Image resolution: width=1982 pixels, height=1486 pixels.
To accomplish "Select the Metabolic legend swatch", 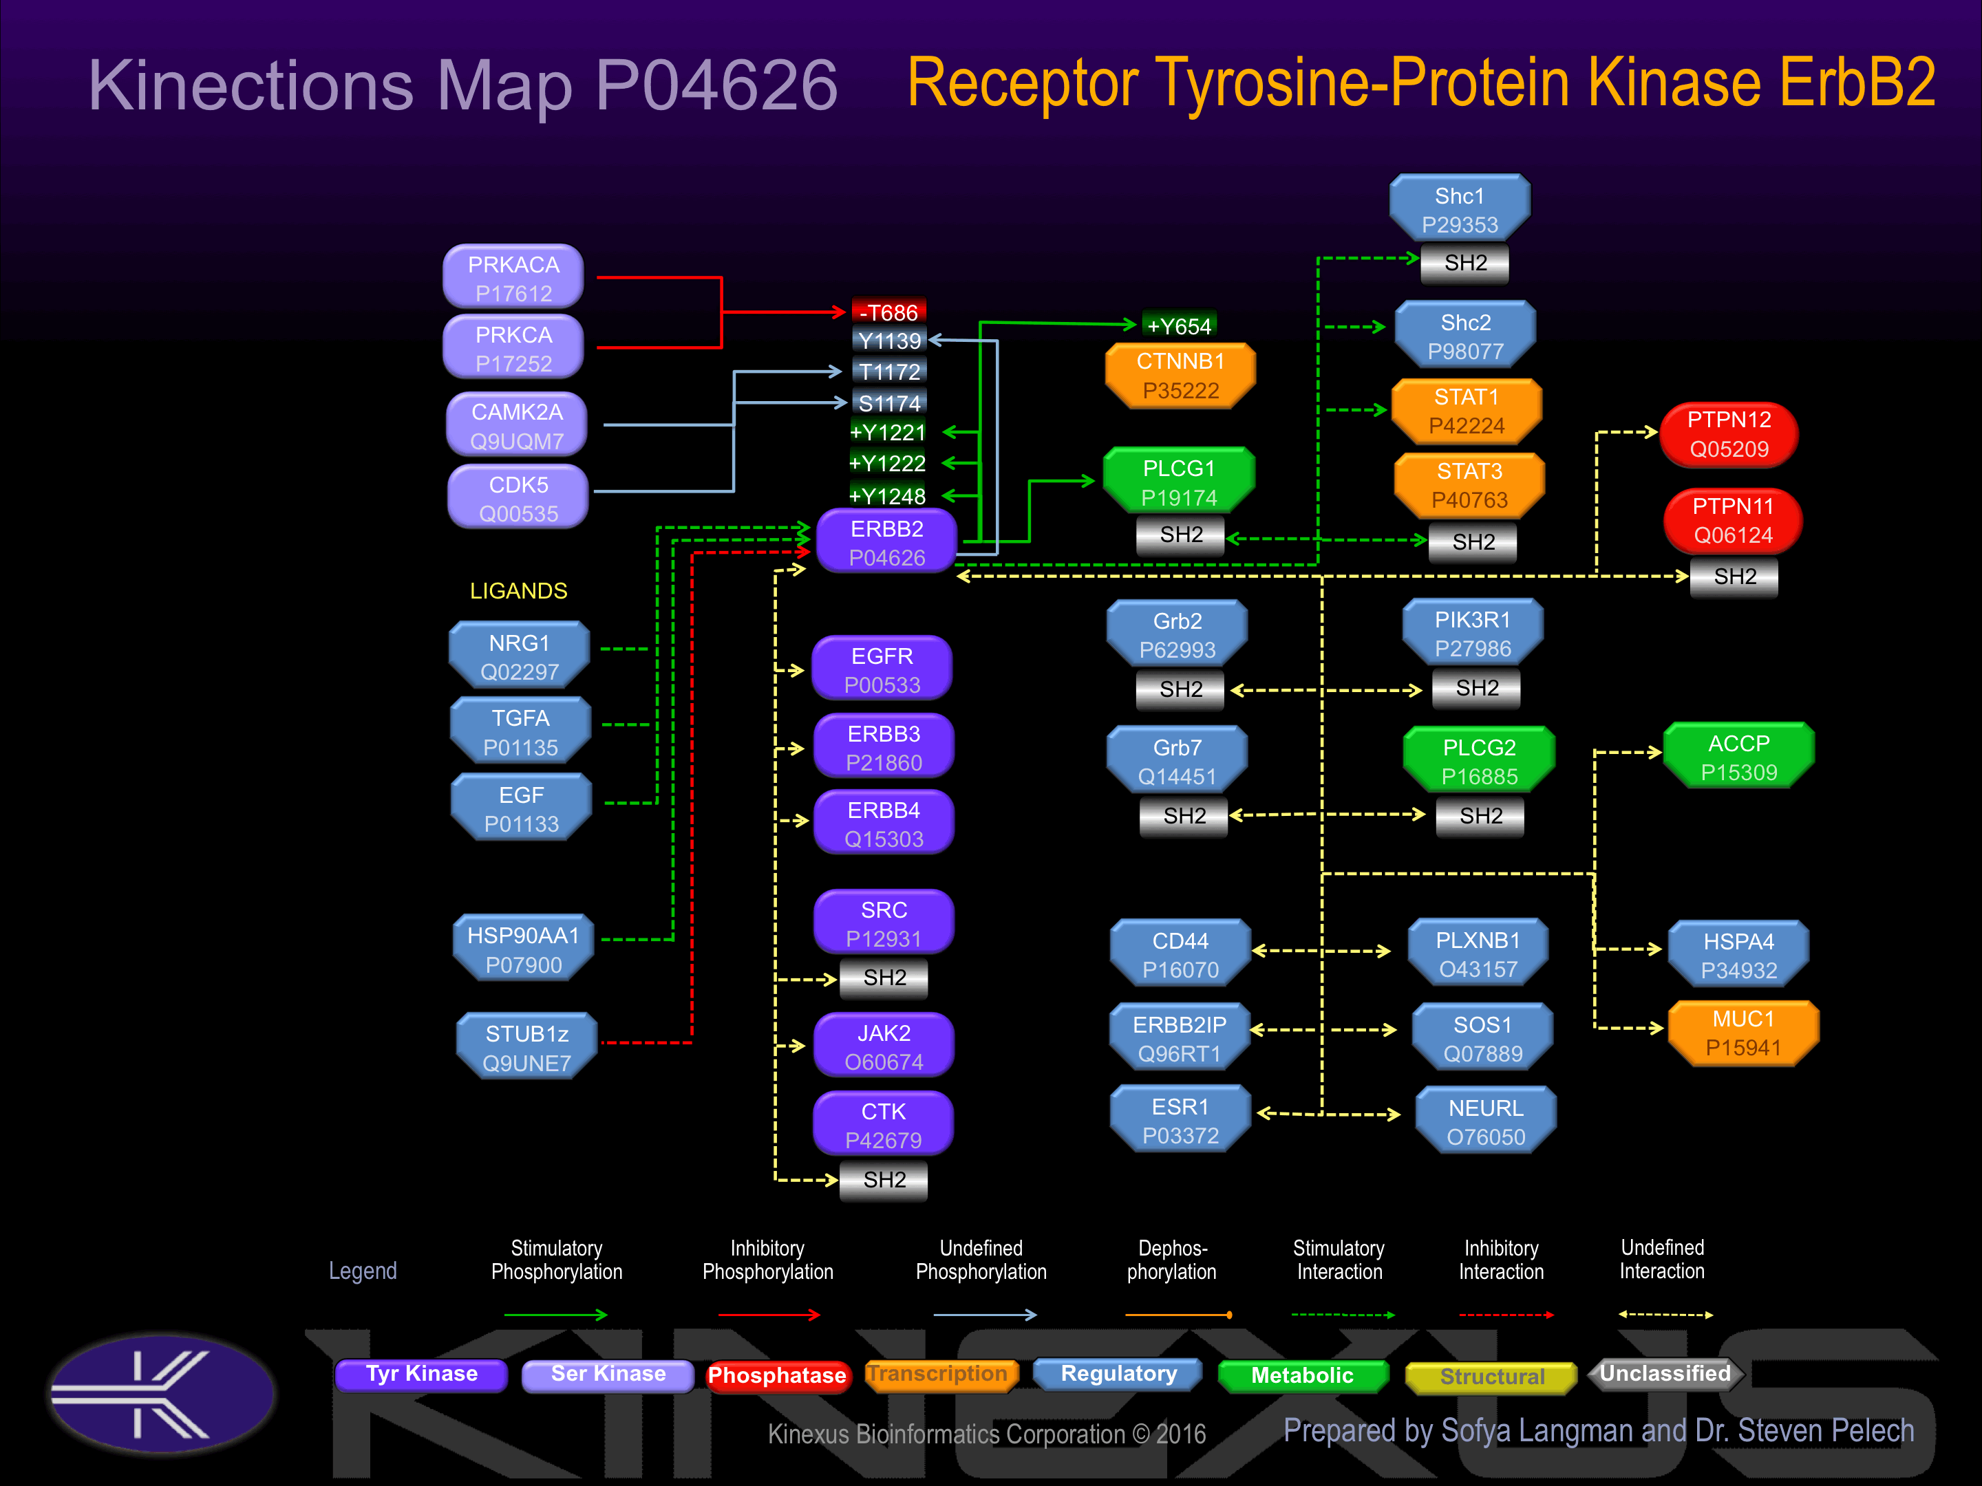I will click(x=1303, y=1375).
